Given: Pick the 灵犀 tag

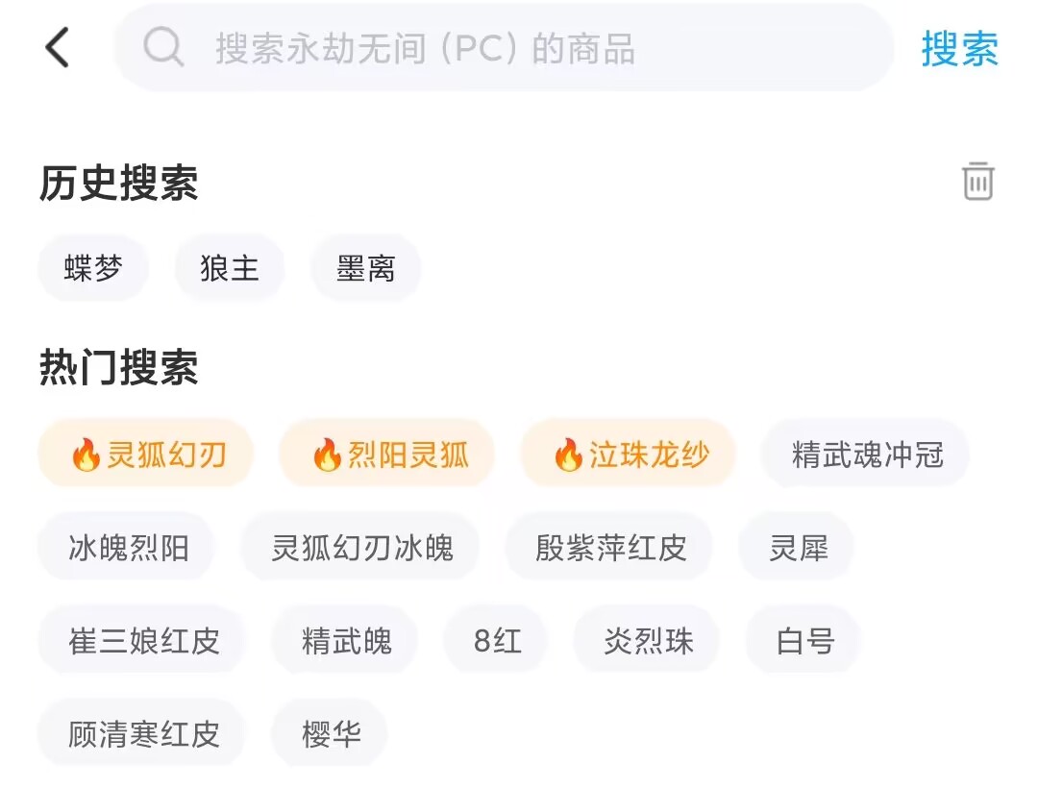Looking at the screenshot, I should tap(798, 548).
